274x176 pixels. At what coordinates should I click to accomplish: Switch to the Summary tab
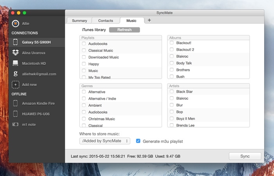(79, 21)
